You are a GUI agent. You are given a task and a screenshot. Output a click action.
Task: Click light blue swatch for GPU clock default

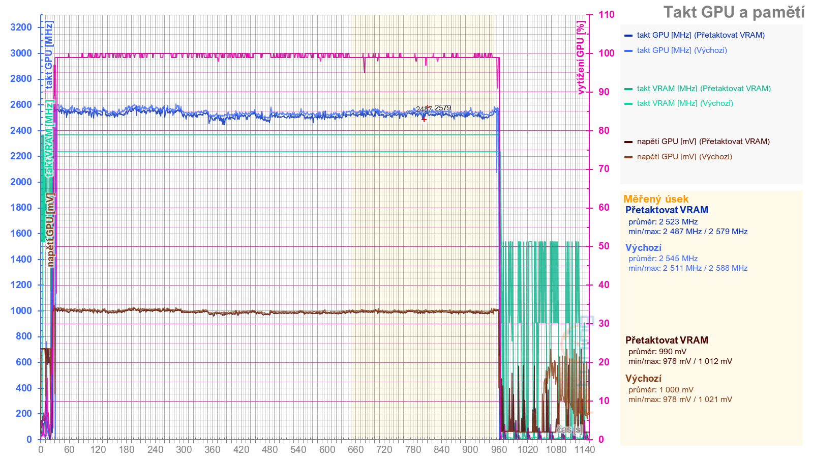628,51
